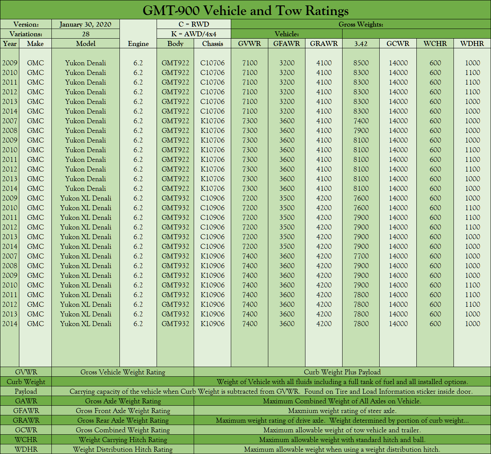Click the 'WDHR' column header in table
The width and height of the screenshot is (491, 454).
click(472, 44)
